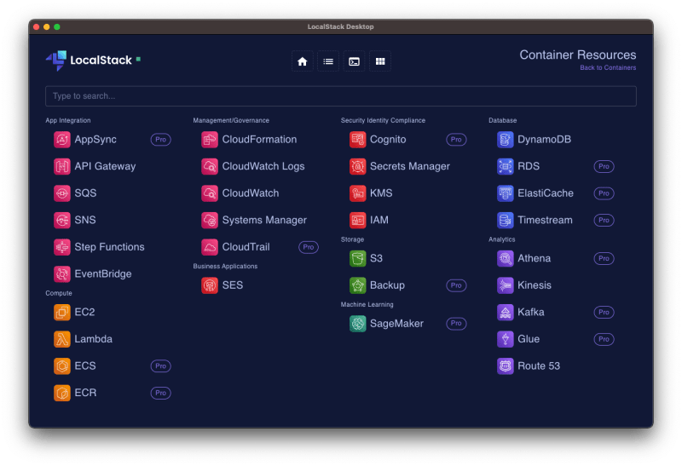682x466 pixels.
Task: Open the IAM service icon
Action: click(x=357, y=221)
